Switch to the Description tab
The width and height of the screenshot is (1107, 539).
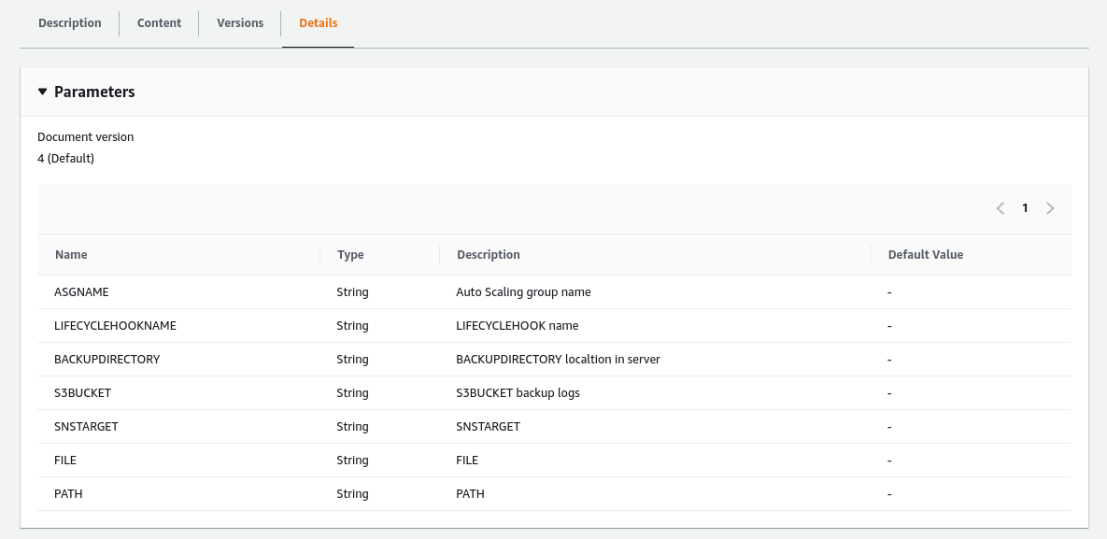tap(69, 23)
